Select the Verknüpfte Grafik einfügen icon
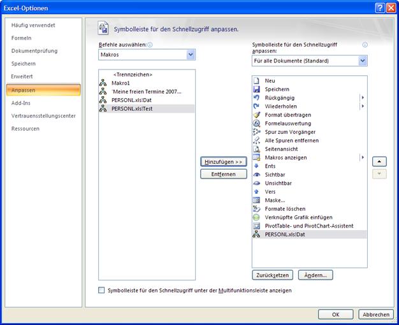 pos(257,217)
